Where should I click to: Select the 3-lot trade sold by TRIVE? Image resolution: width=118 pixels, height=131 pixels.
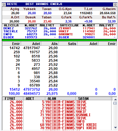pyautogui.click(x=57, y=118)
